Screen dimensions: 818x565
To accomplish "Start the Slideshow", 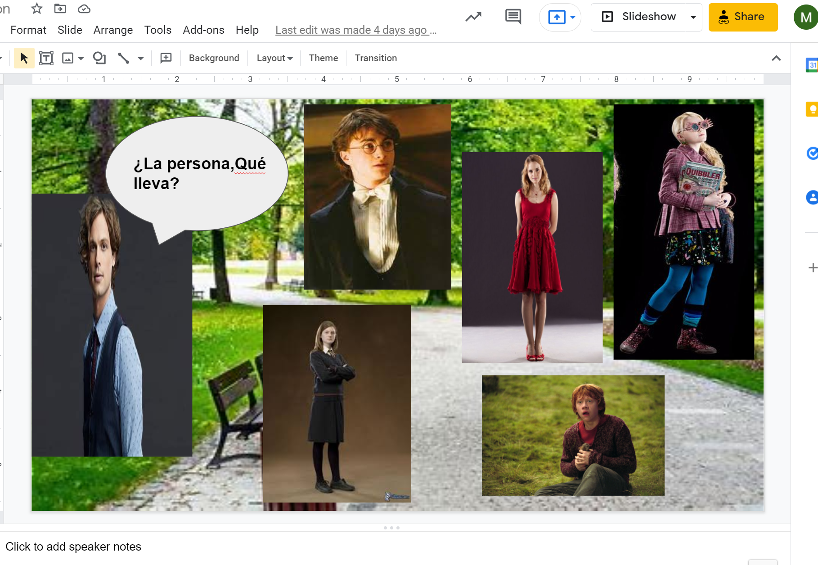I will tap(639, 17).
